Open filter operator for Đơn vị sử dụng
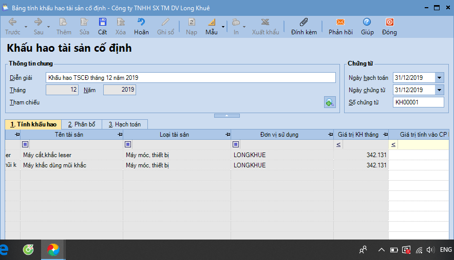This screenshot has width=454, height=260. [x=236, y=144]
